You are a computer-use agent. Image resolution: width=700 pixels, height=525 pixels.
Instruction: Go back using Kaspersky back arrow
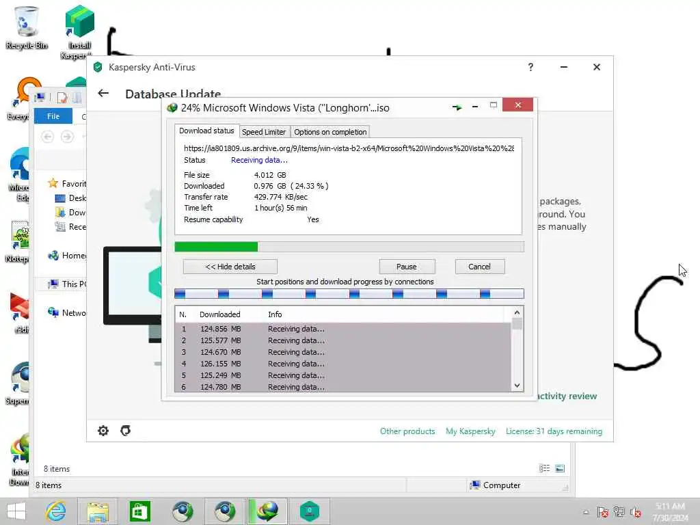103,93
